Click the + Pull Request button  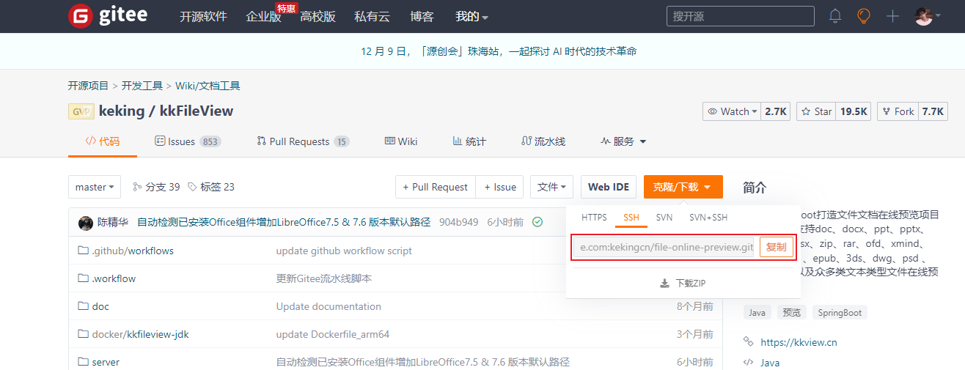click(x=436, y=187)
